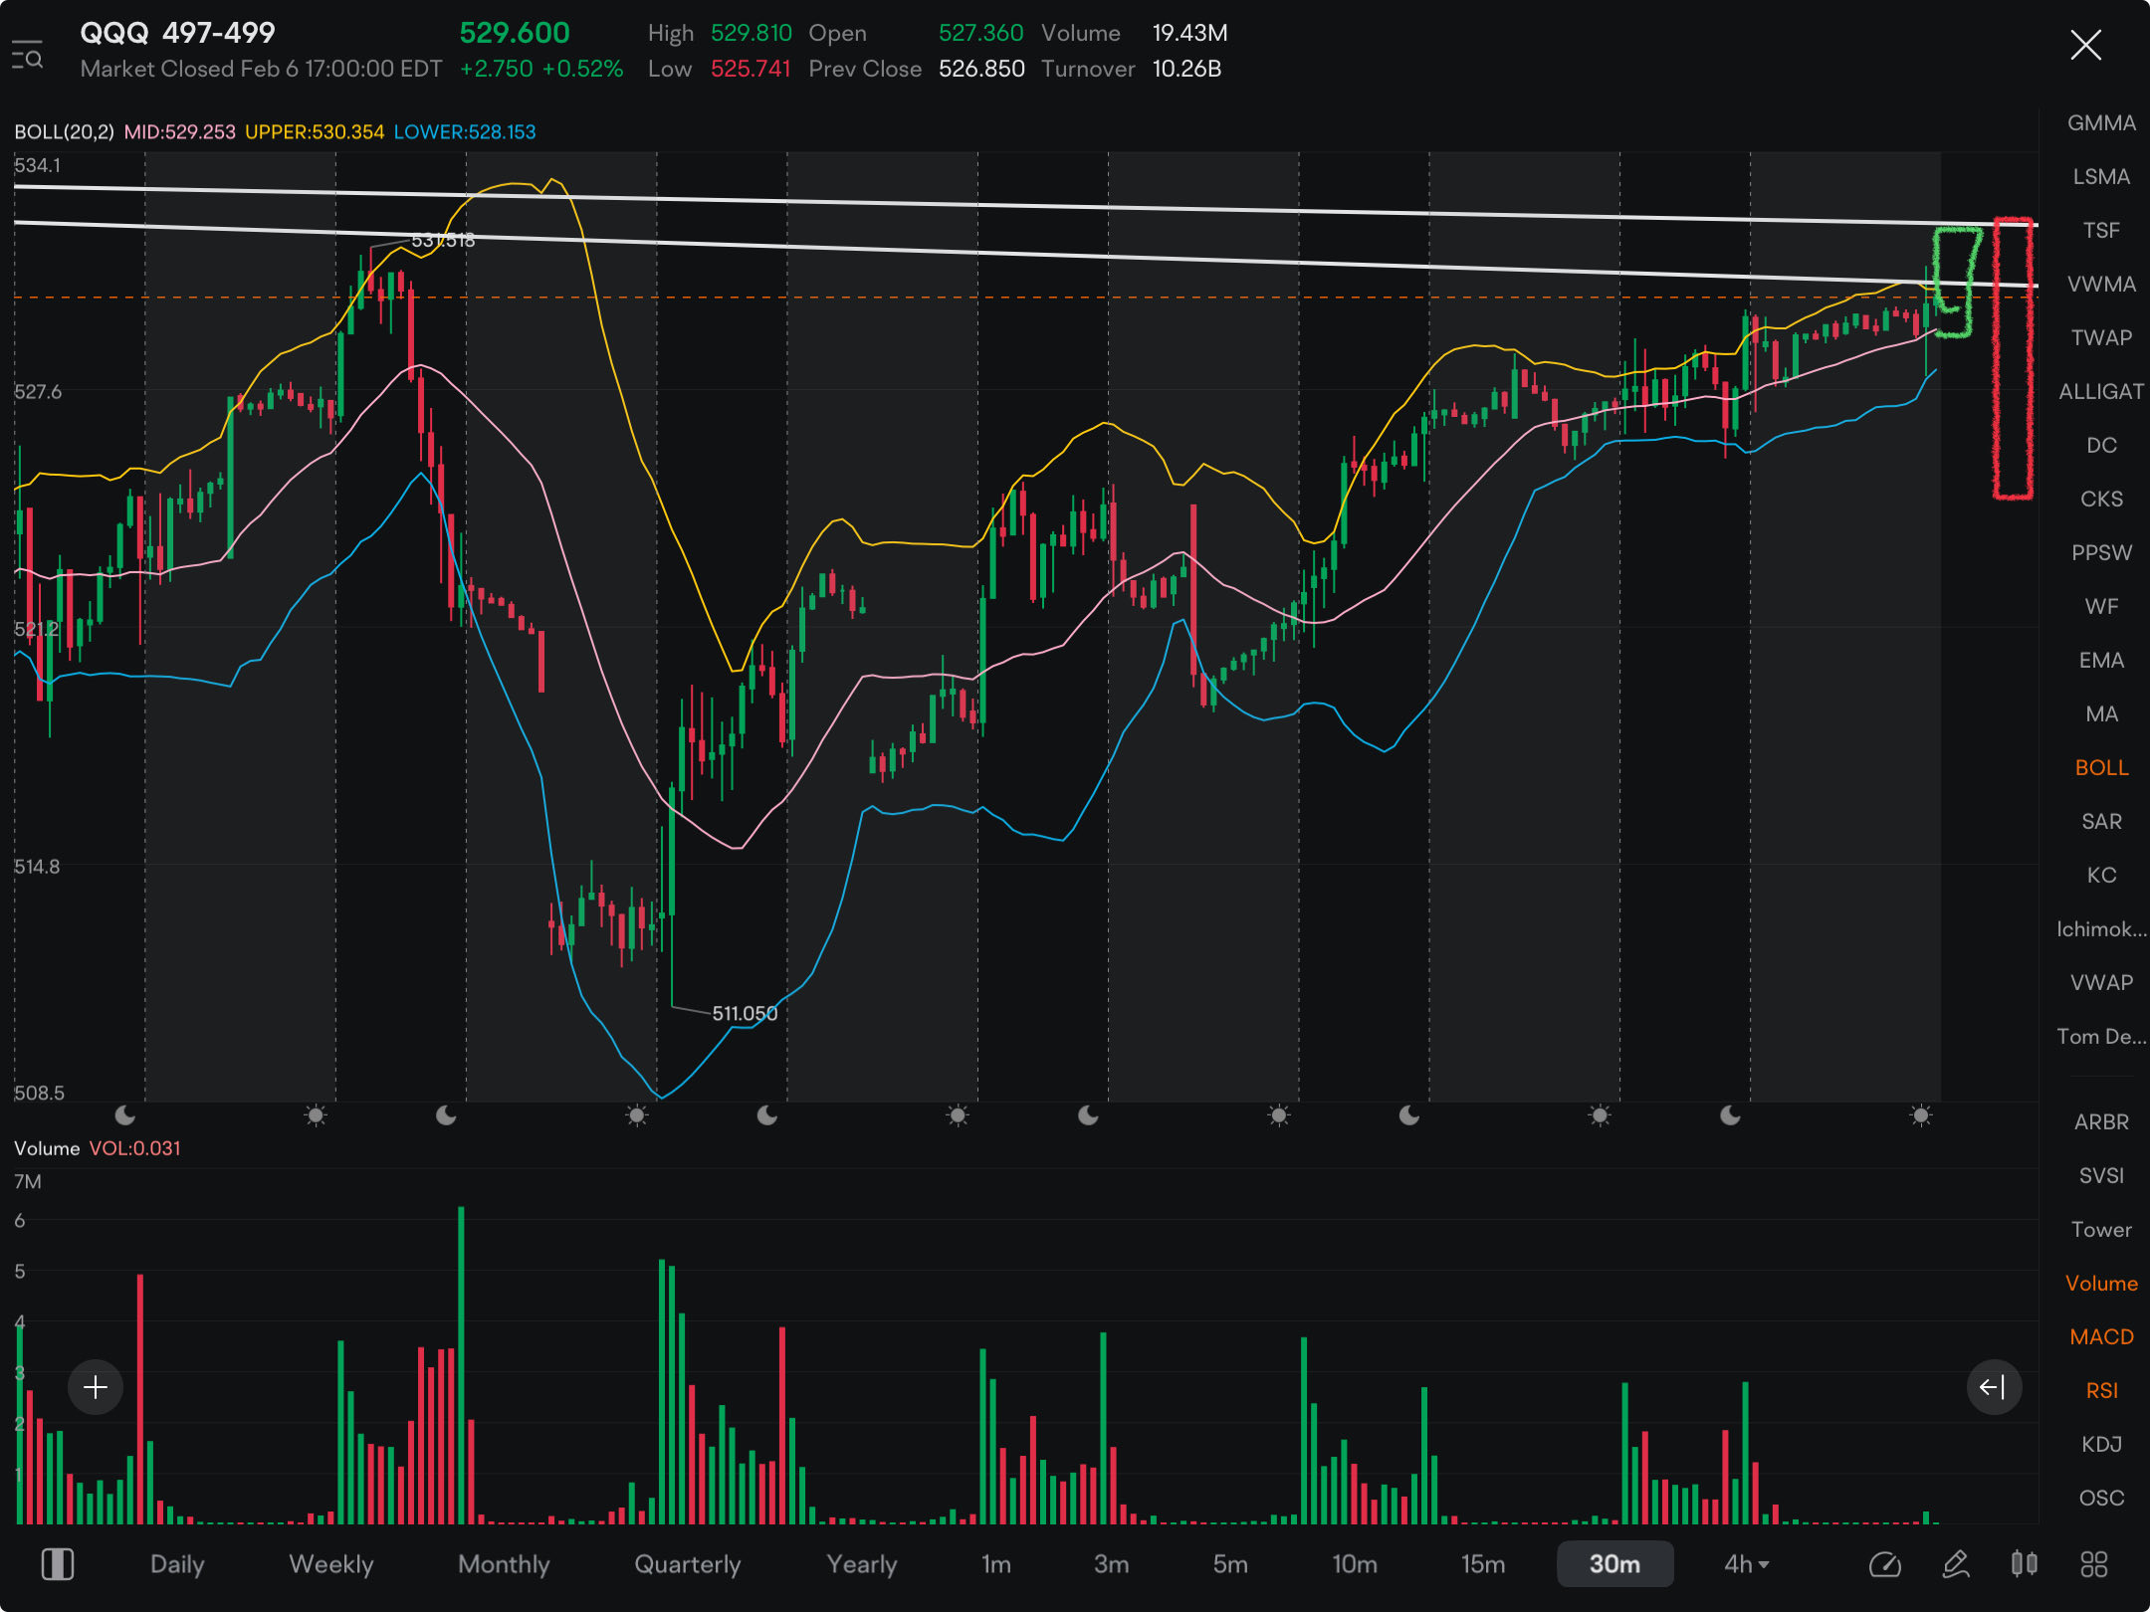Select the 15m interval
This screenshot has height=1612, width=2150.
(1483, 1564)
